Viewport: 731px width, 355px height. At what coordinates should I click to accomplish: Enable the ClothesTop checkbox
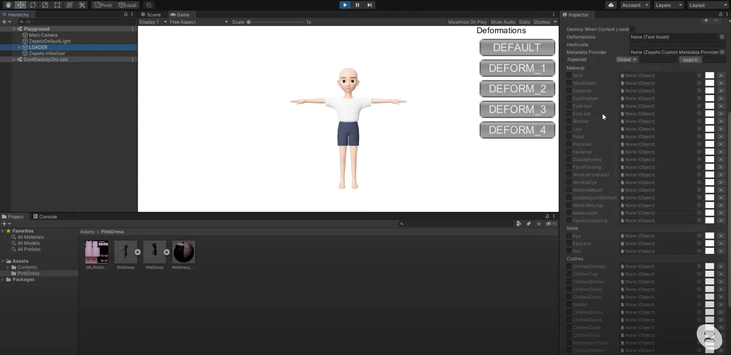569,274
